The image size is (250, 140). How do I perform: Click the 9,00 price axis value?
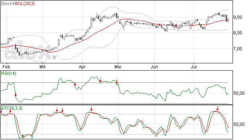click(x=238, y=17)
